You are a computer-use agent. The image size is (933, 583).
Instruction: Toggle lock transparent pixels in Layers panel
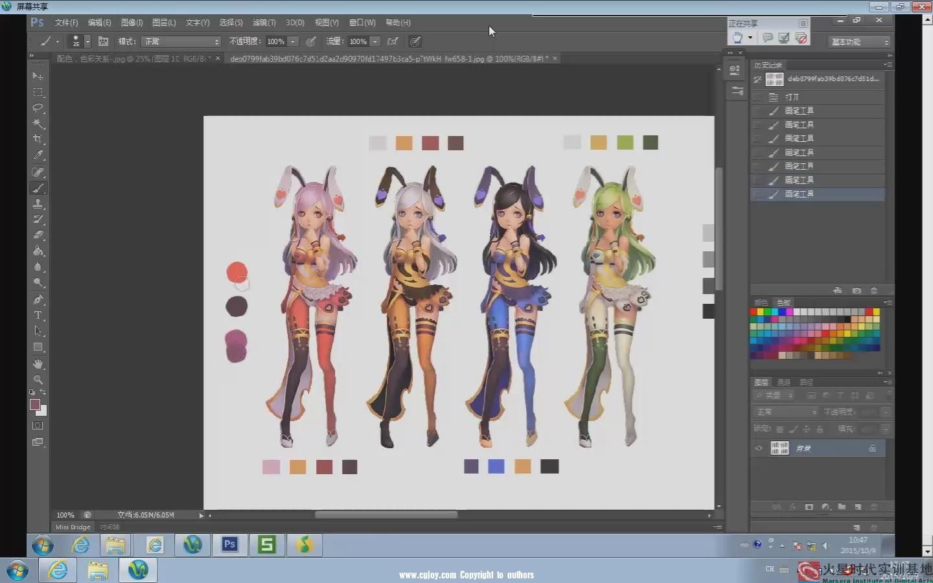click(x=780, y=429)
